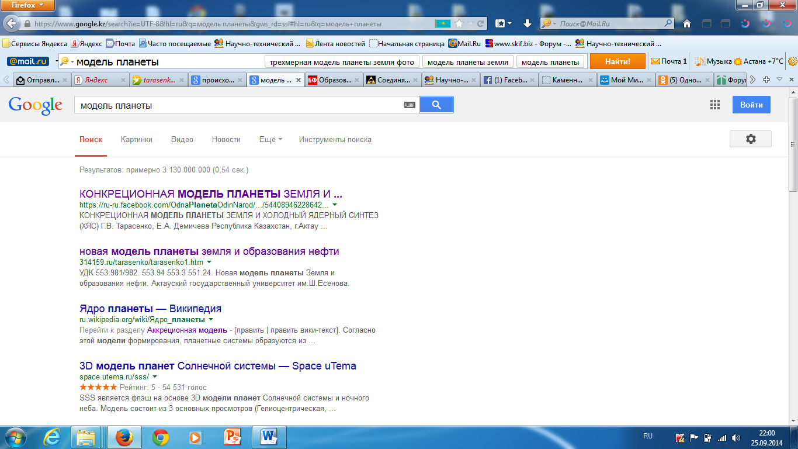This screenshot has width=798, height=449.
Task: Switch to the '(1) Faceb...' tab
Action: [x=509, y=80]
